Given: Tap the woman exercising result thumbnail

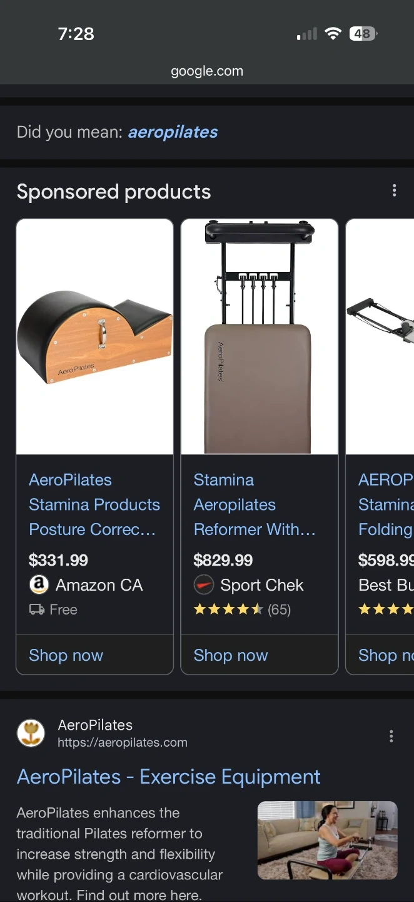Looking at the screenshot, I should (327, 840).
